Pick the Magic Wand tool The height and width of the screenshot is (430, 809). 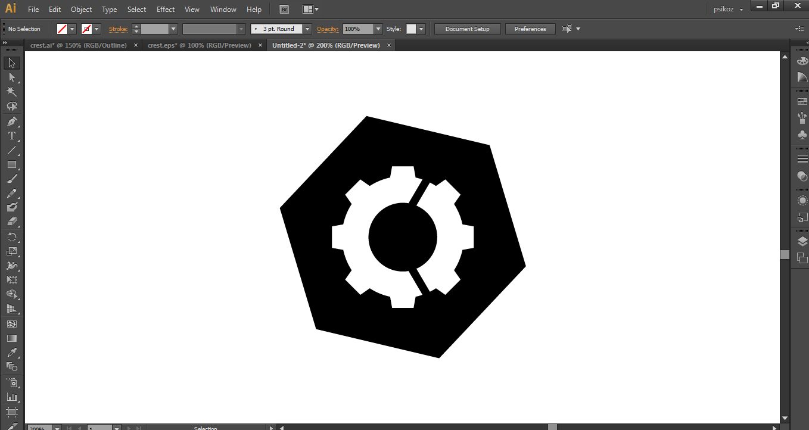coord(11,92)
